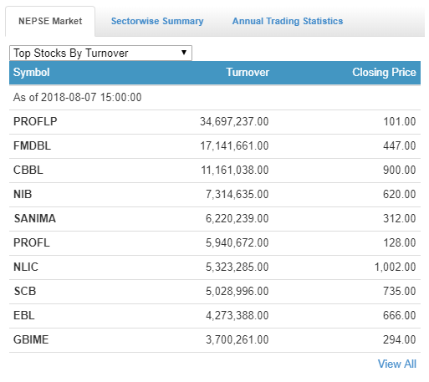
Task: Click the Symbol column header
Action: [32, 73]
